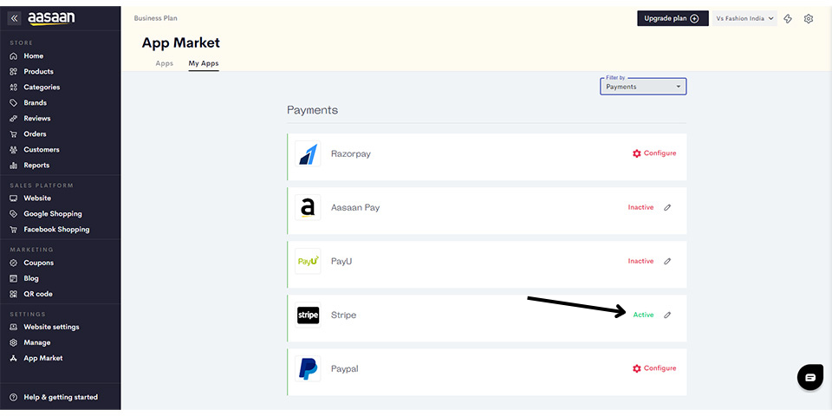This screenshot has width=832, height=416.
Task: Configure the Paypal payment app
Action: point(654,368)
